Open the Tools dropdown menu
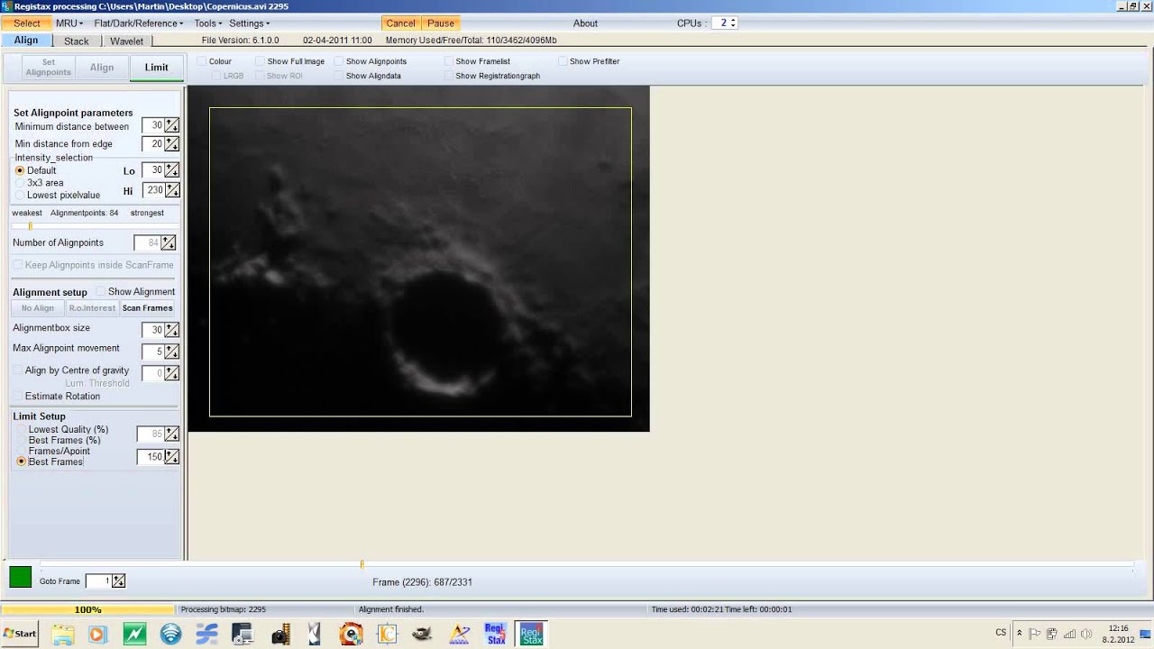 207,23
